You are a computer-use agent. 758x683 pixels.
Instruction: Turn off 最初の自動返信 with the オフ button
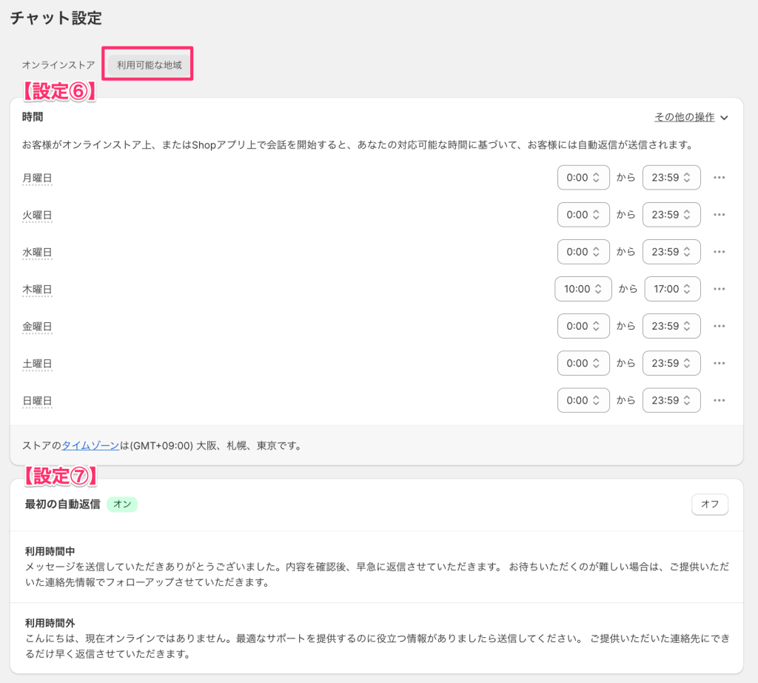(x=709, y=504)
